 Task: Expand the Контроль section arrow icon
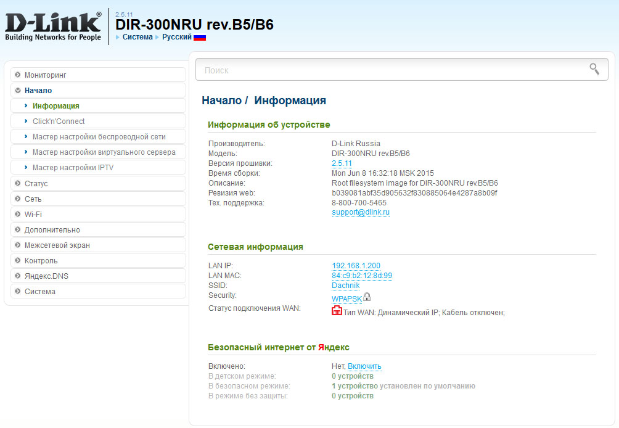pyautogui.click(x=17, y=260)
